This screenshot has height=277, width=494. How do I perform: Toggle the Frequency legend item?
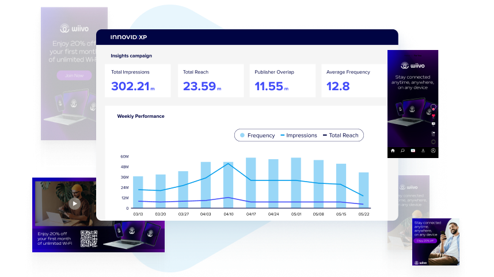point(257,135)
